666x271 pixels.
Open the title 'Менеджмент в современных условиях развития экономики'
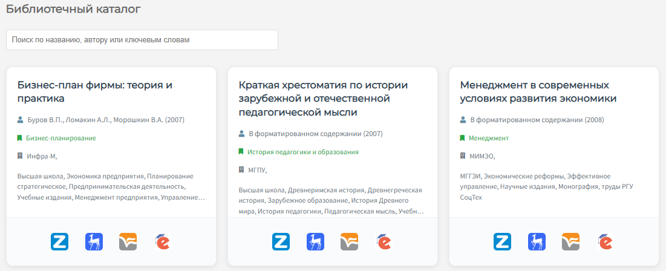538,92
